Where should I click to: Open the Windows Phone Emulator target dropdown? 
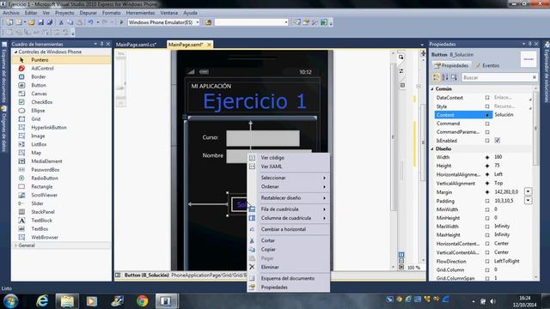[198, 22]
